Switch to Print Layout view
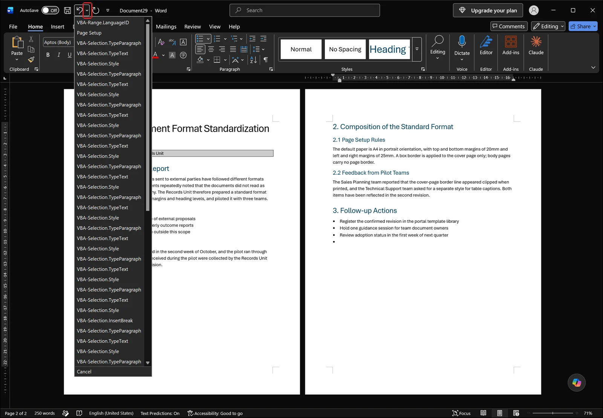 coord(499,413)
